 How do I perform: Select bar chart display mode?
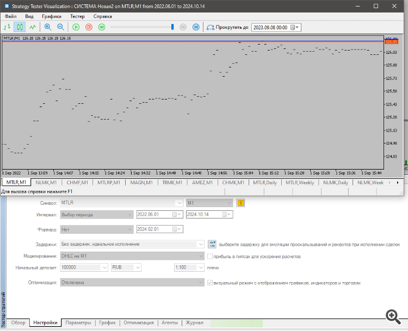[x=7, y=27]
